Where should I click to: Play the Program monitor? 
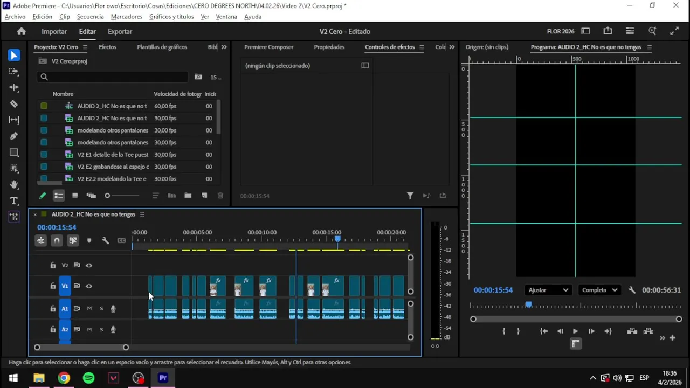[x=575, y=331]
